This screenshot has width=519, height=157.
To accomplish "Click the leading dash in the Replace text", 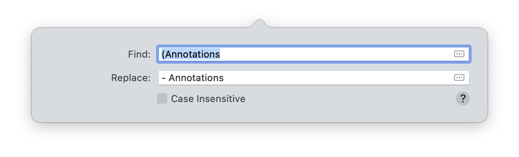I will [x=164, y=78].
